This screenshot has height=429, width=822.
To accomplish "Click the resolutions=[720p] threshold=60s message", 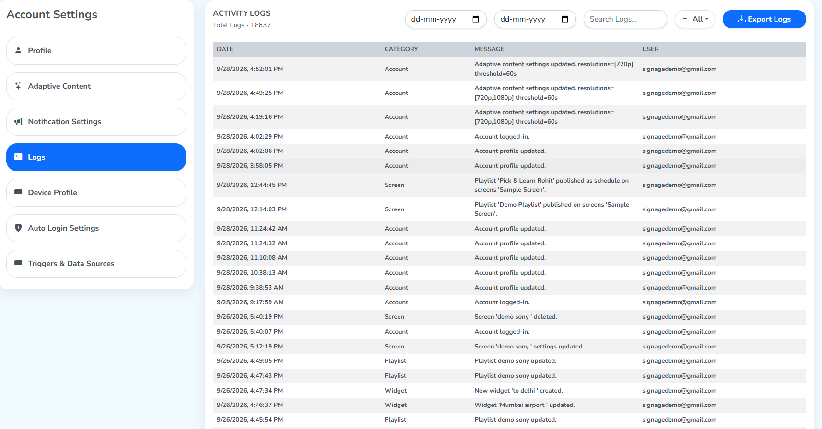I will coord(554,69).
